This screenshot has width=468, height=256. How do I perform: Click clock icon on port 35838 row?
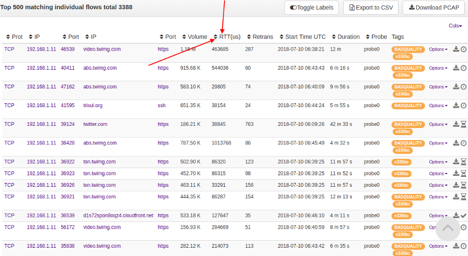[464, 246]
